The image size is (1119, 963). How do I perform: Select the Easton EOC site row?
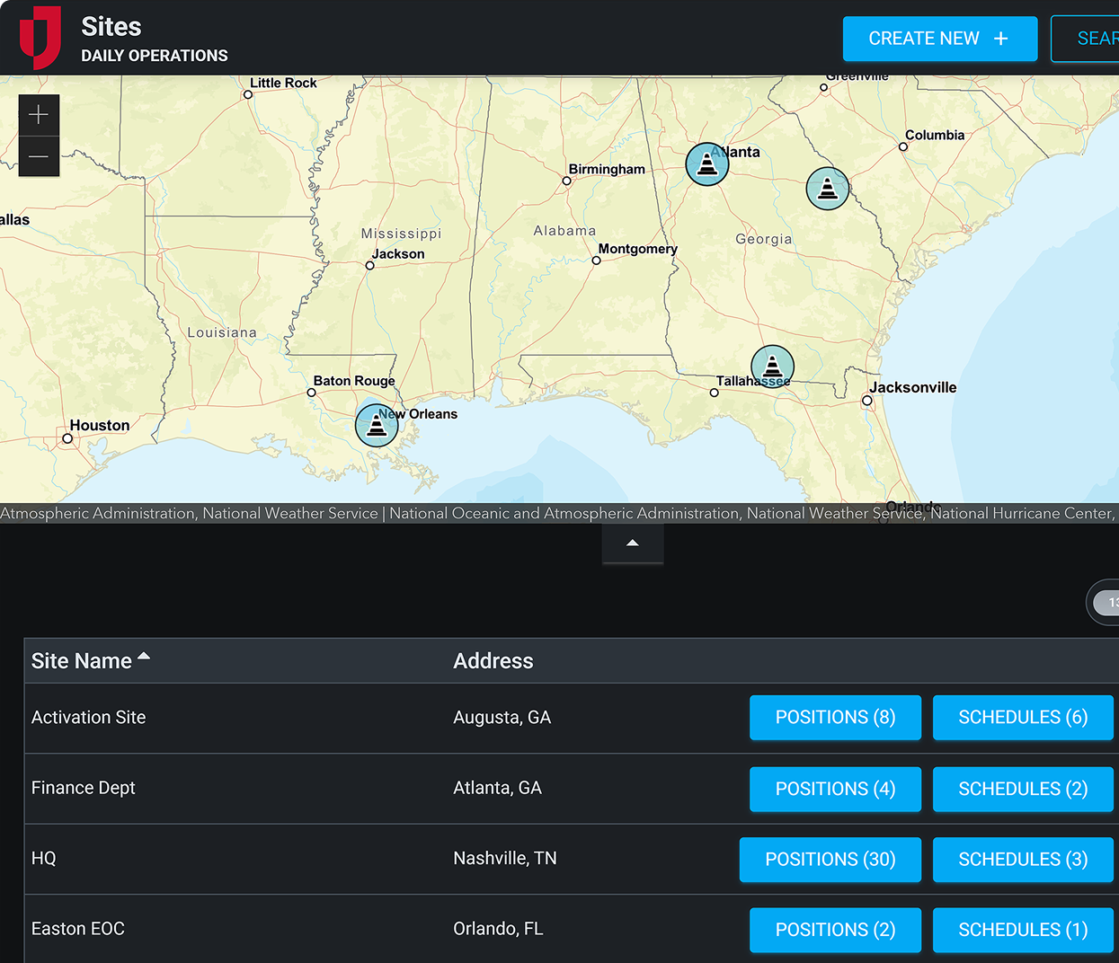click(x=78, y=929)
